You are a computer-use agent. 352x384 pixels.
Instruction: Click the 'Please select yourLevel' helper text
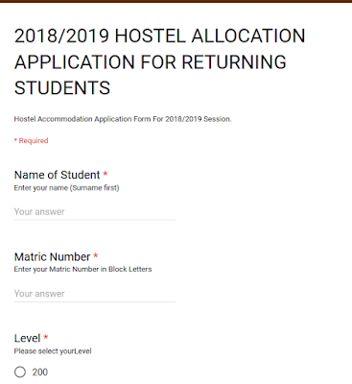coord(53,351)
